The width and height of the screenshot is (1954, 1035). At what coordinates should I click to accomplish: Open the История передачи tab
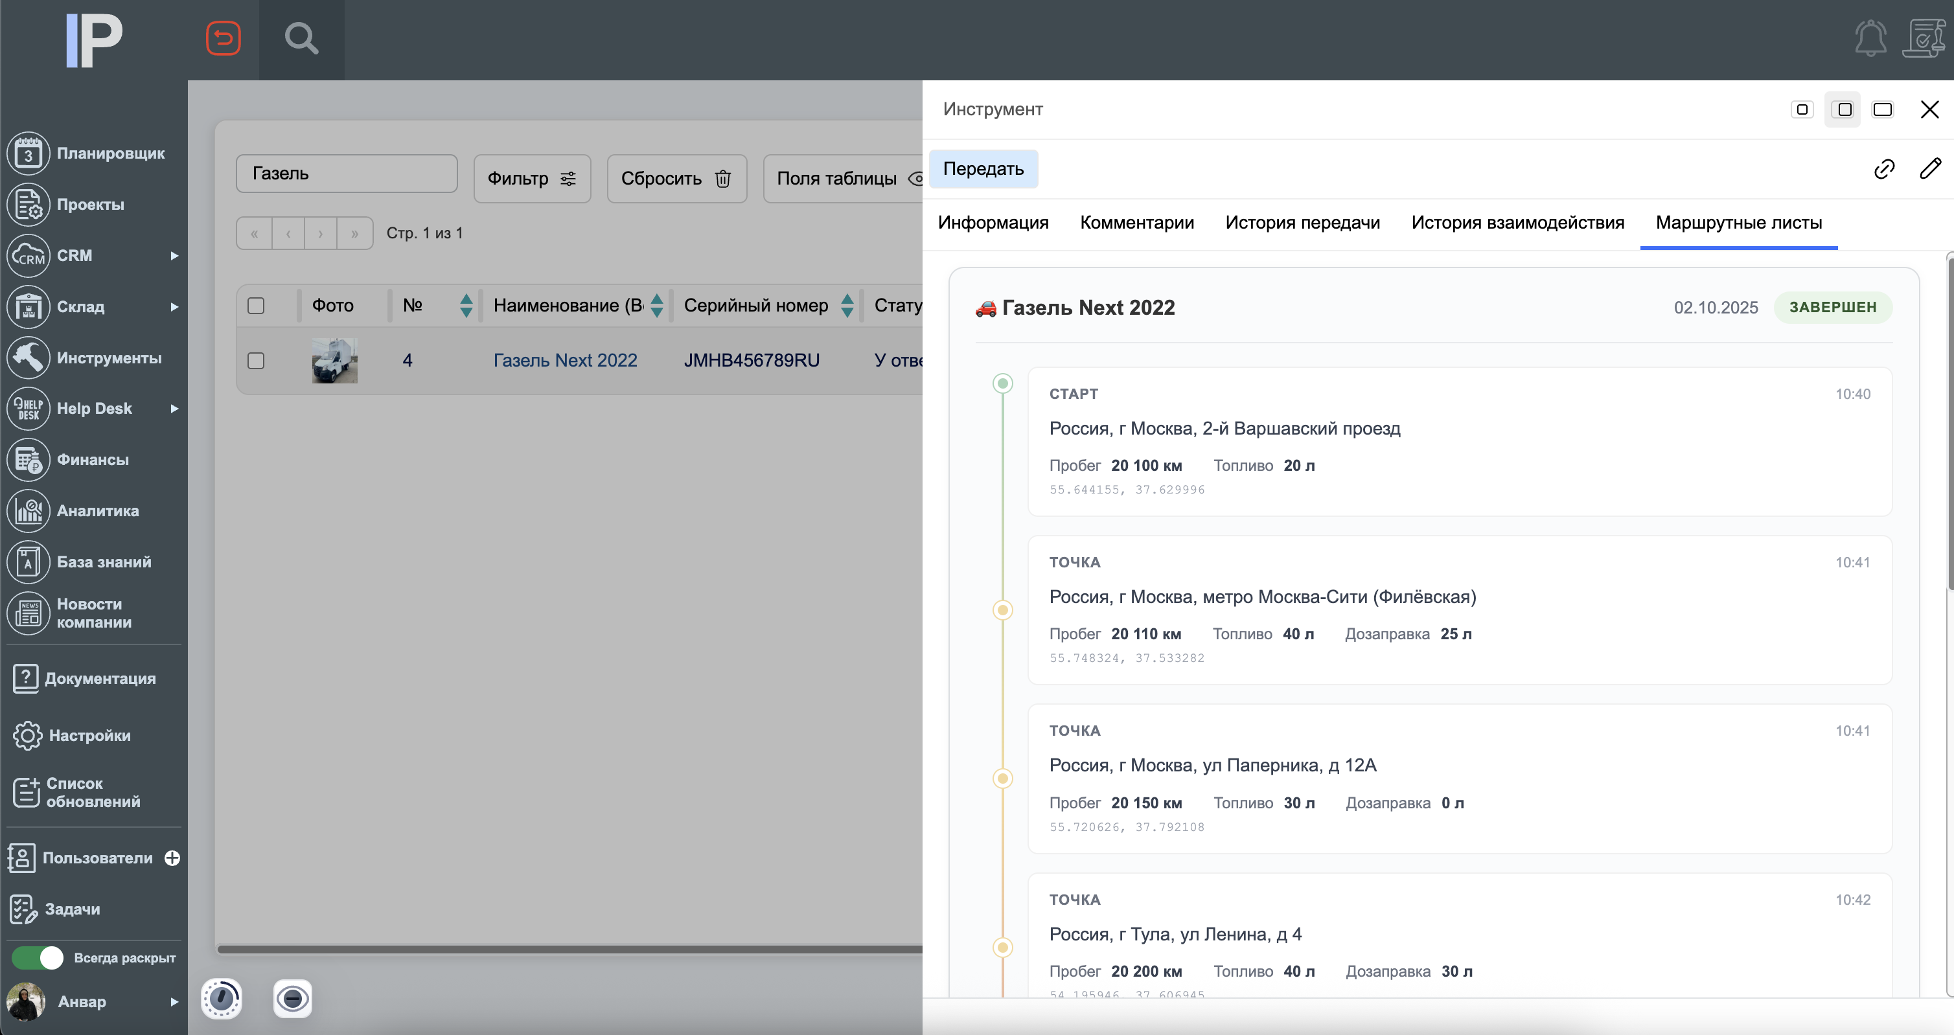click(1302, 222)
